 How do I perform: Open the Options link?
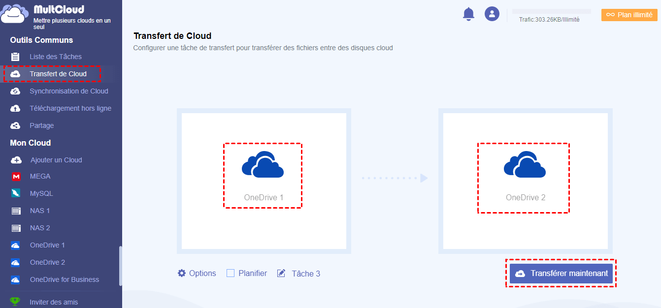coord(202,273)
